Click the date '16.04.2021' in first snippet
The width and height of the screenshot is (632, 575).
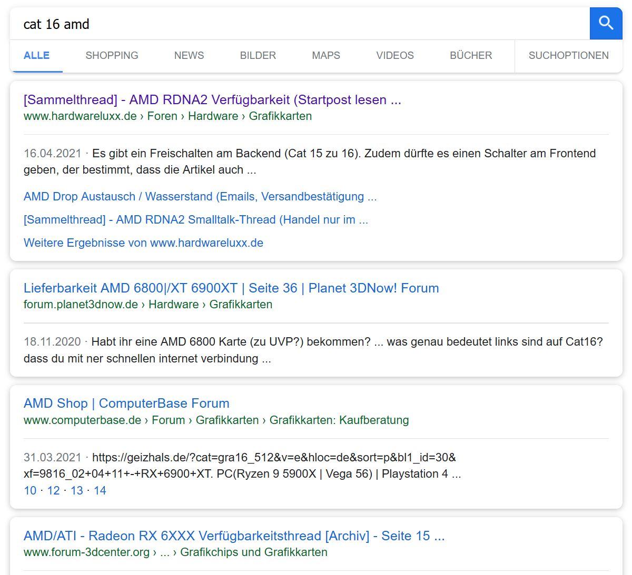(53, 154)
